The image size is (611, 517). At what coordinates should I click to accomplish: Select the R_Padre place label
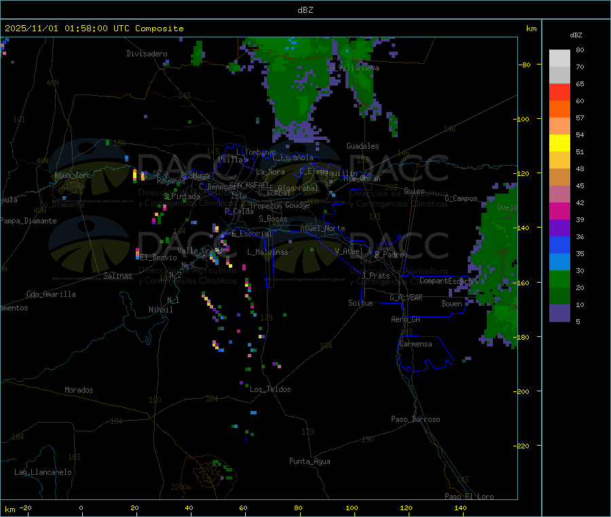click(389, 255)
